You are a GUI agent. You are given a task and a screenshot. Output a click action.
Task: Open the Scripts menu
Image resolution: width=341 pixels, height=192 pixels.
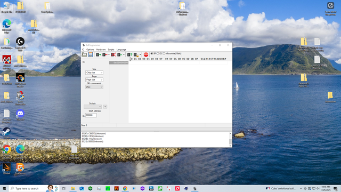click(111, 50)
